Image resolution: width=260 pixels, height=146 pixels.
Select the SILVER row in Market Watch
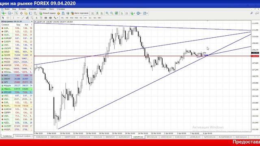(17, 55)
